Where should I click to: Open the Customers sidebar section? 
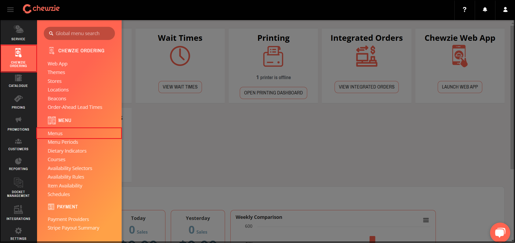point(18,144)
